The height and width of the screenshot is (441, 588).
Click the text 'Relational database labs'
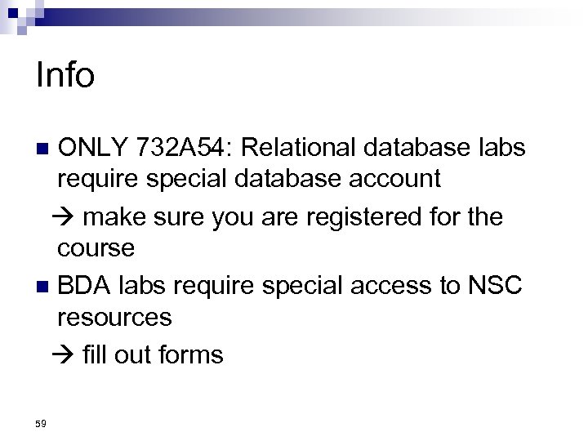384,148
